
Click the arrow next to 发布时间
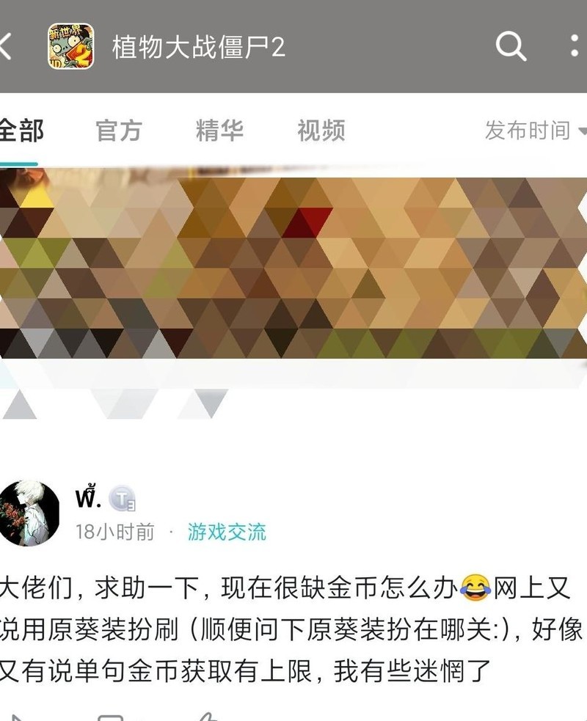582,131
